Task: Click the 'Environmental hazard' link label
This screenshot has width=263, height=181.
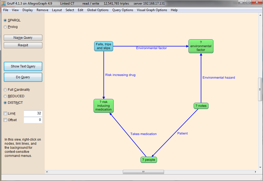Action: pos(219,78)
